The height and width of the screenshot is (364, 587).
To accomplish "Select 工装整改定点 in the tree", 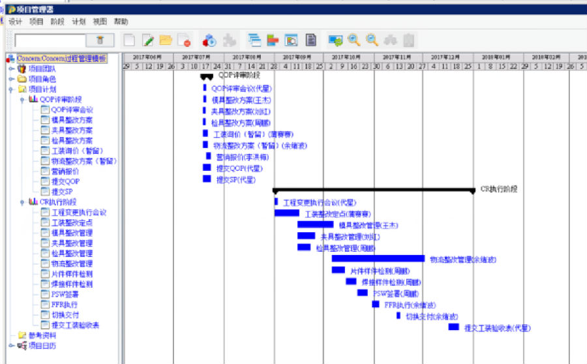I will click(x=72, y=222).
